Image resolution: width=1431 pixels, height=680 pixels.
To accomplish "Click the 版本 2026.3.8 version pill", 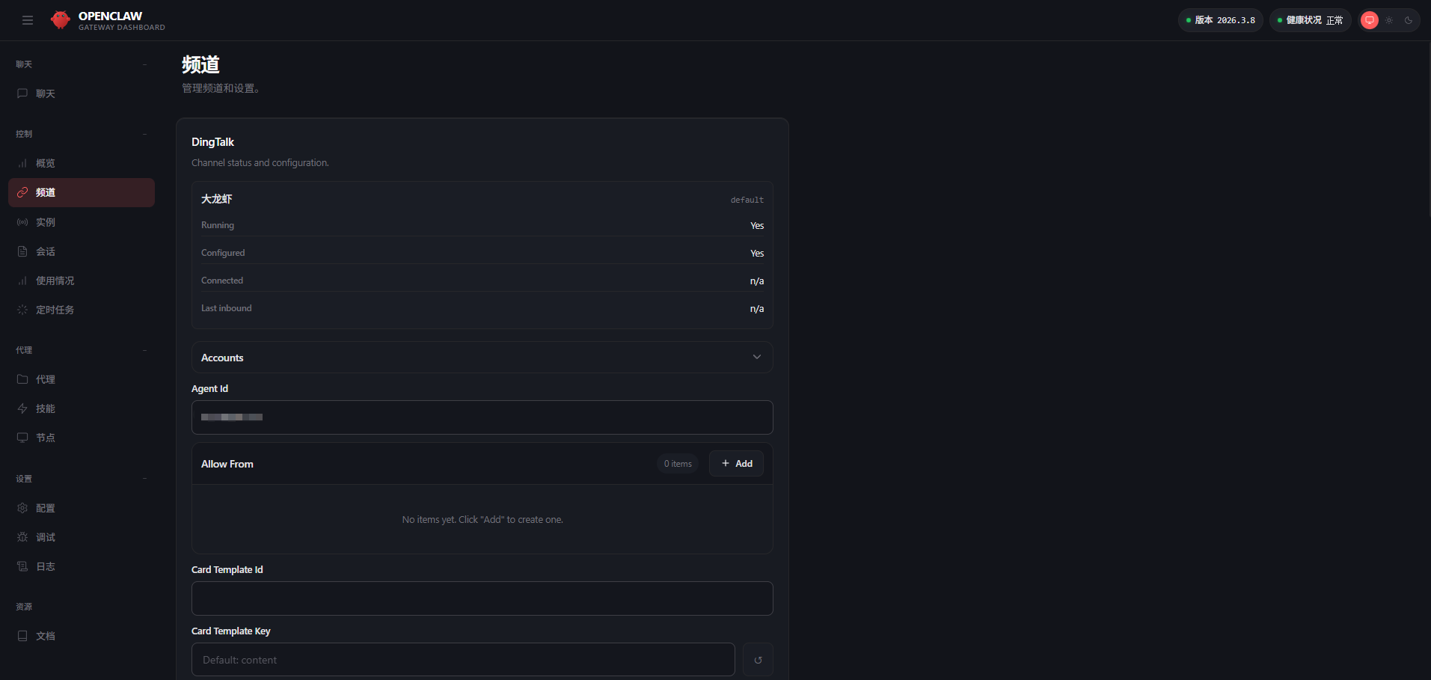I will pyautogui.click(x=1221, y=20).
